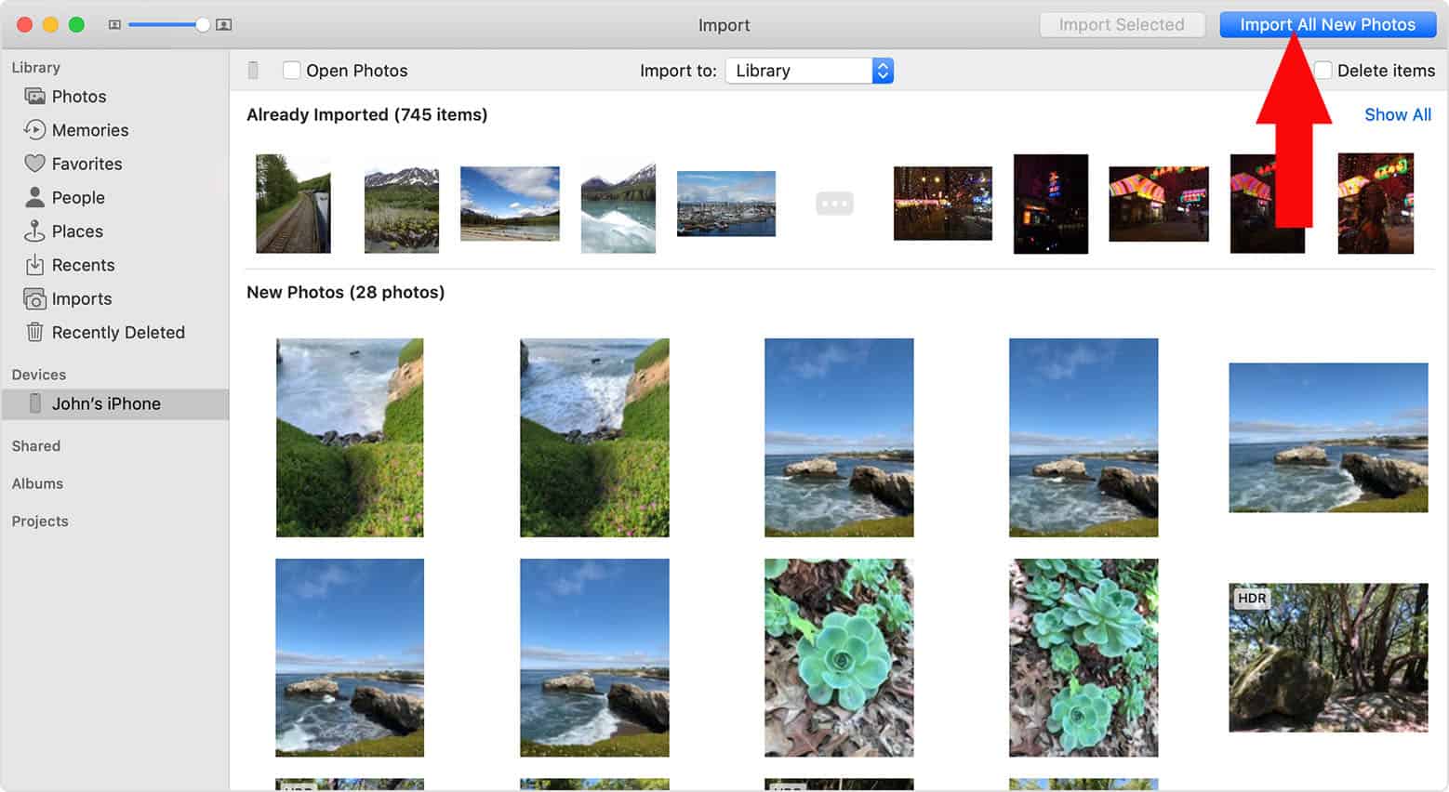Open People using the silhouette icon
The image size is (1449, 792).
(34, 197)
